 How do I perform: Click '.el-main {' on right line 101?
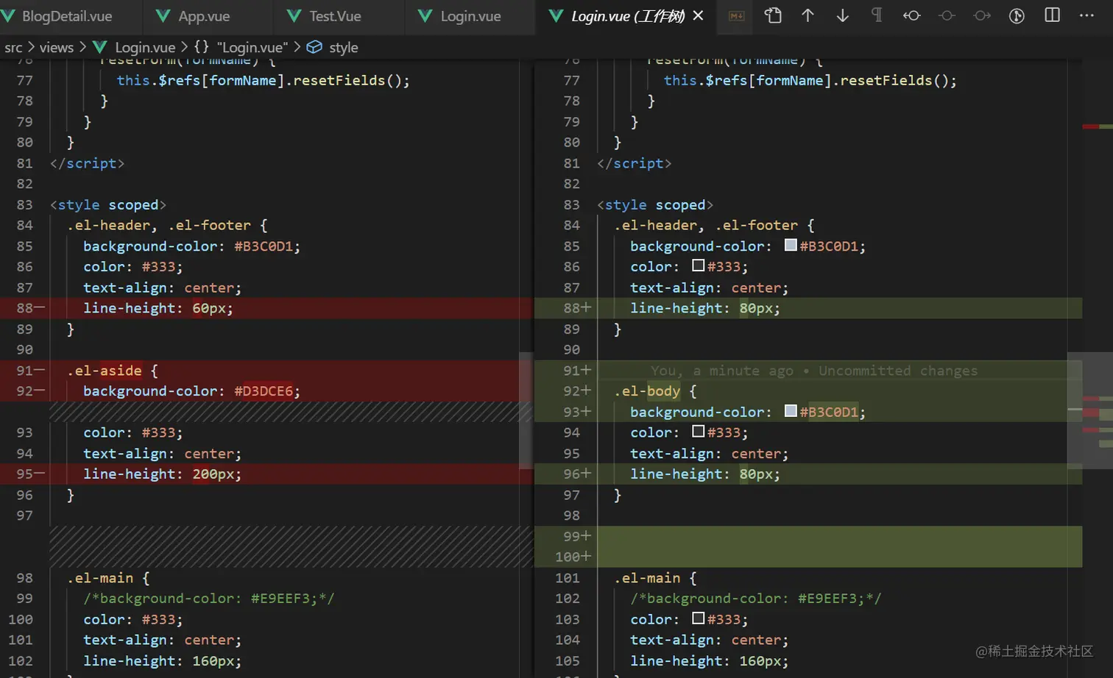[655, 578]
